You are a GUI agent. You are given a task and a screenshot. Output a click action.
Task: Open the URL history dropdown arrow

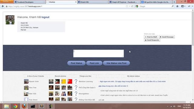(x=129, y=6)
